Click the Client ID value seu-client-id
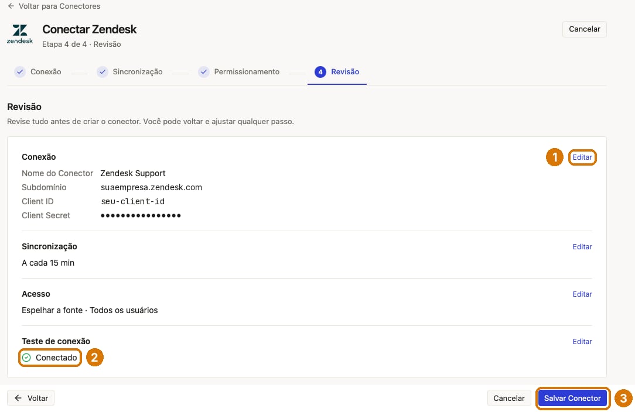 tap(133, 201)
